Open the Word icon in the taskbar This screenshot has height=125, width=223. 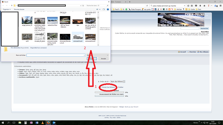click(x=37, y=123)
